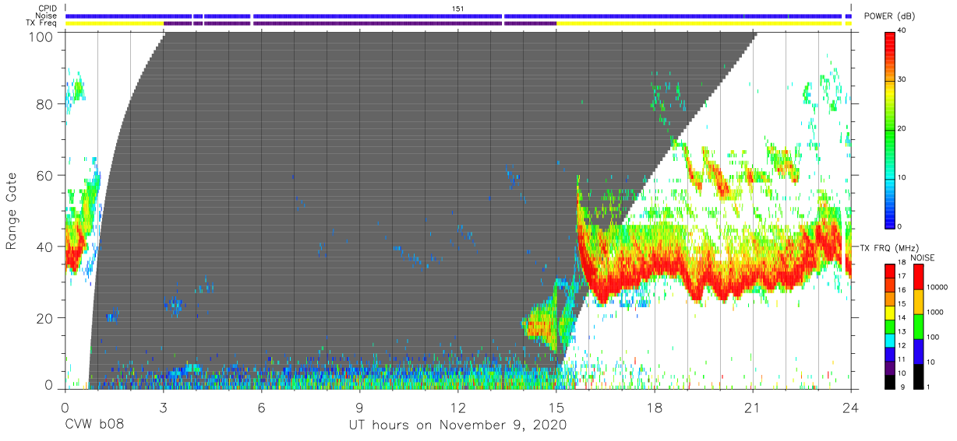Click the 12 hour tick on UT axis

click(x=457, y=407)
